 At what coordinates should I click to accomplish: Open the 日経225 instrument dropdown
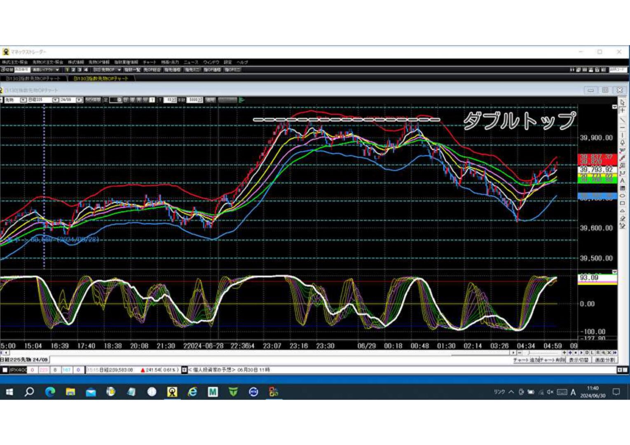tap(55, 100)
